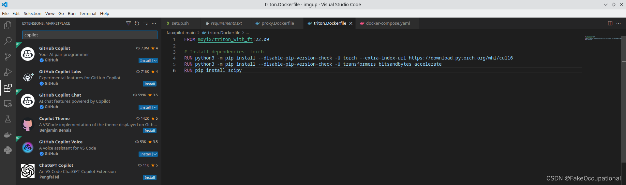The height and width of the screenshot is (185, 626).
Task: Click "# Install dependencies: torch" comment
Action: (224, 52)
